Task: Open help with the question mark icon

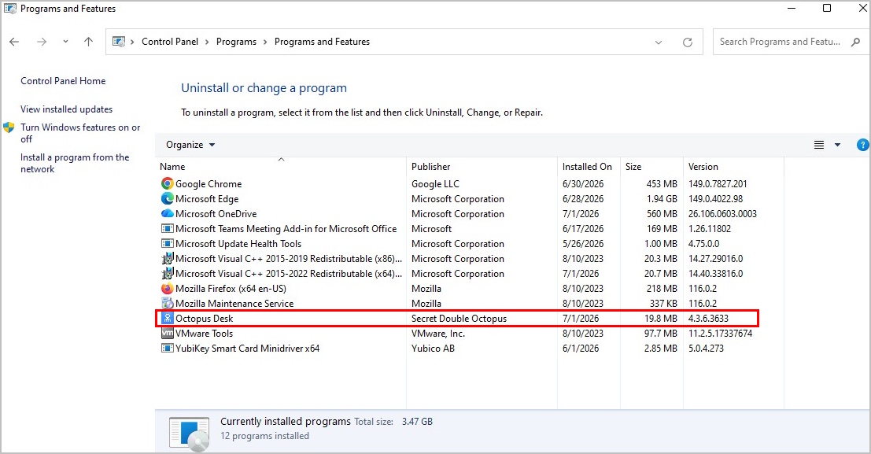Action: [862, 145]
